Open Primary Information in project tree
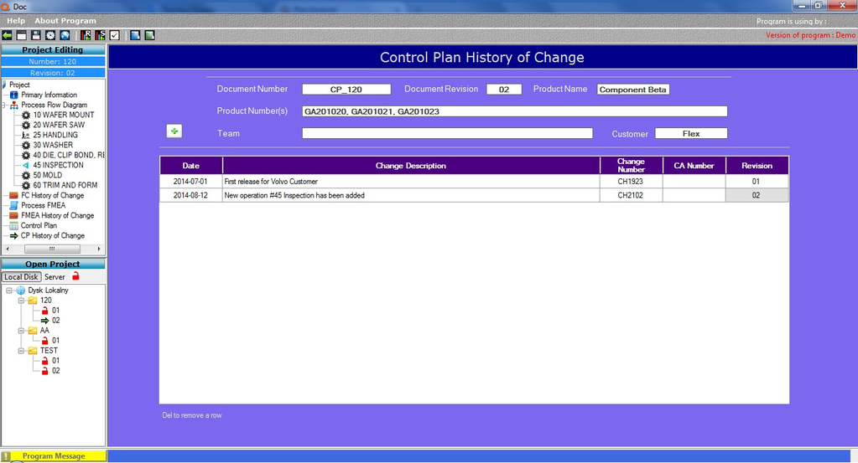Screen dimensions: 858x463 point(49,95)
